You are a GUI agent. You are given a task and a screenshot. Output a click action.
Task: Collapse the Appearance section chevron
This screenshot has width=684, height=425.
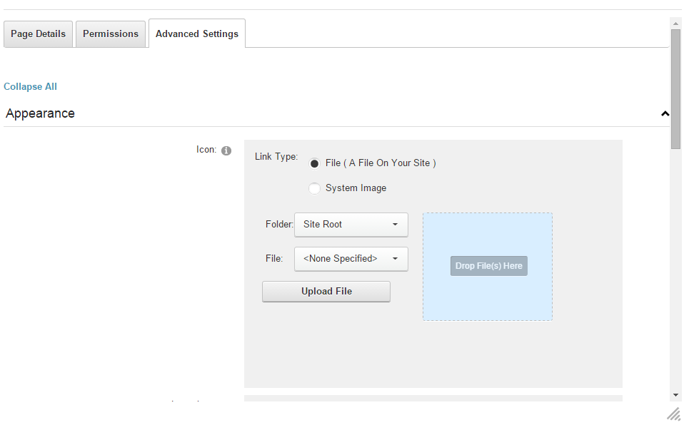click(665, 114)
